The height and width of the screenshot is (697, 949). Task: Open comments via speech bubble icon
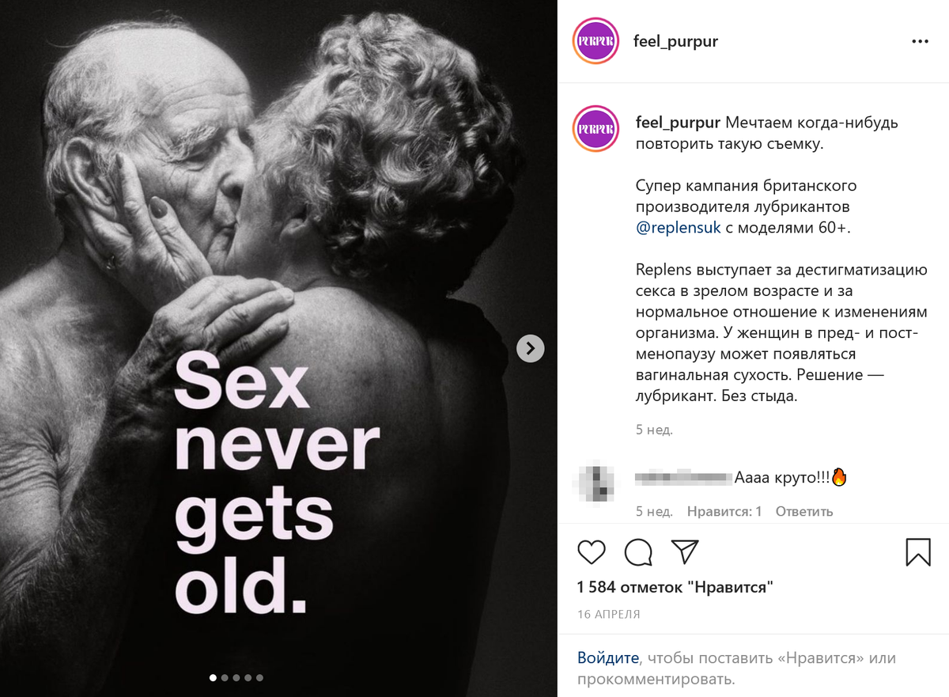[x=638, y=551]
